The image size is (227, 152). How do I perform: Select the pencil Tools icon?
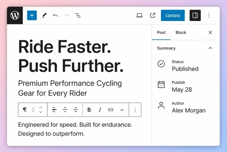(x=44, y=15)
